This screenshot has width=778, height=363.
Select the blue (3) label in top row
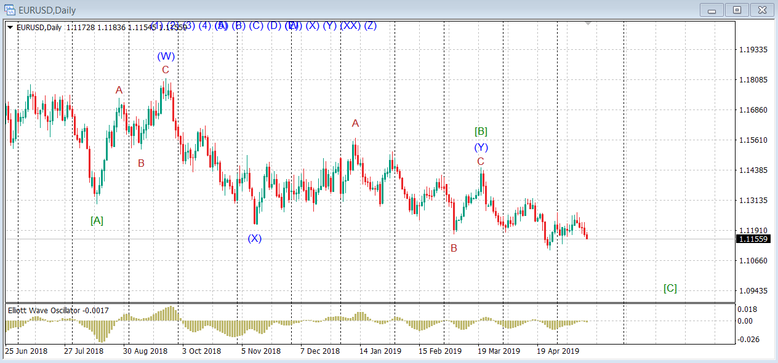point(189,26)
